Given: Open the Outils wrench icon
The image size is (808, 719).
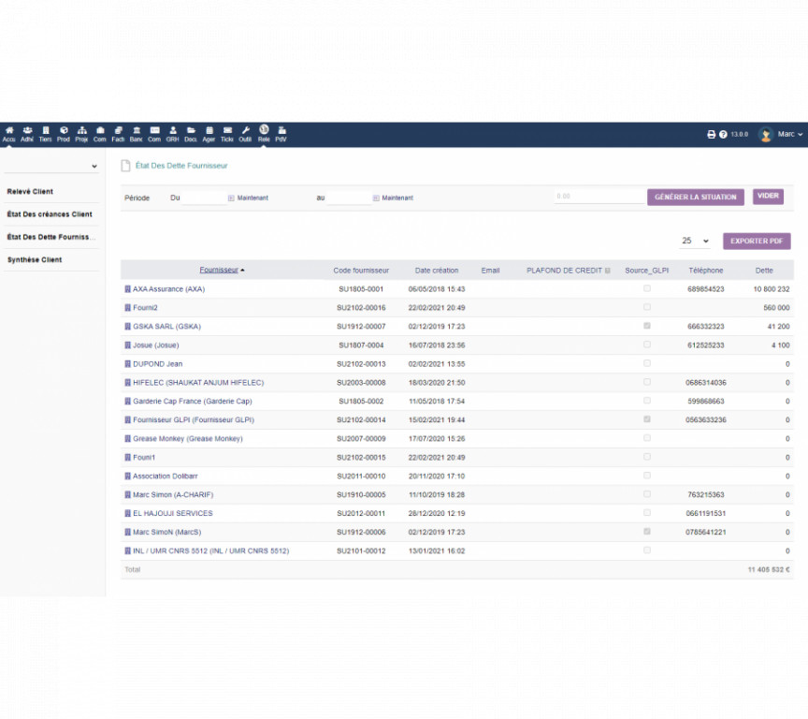Looking at the screenshot, I should 245,134.
